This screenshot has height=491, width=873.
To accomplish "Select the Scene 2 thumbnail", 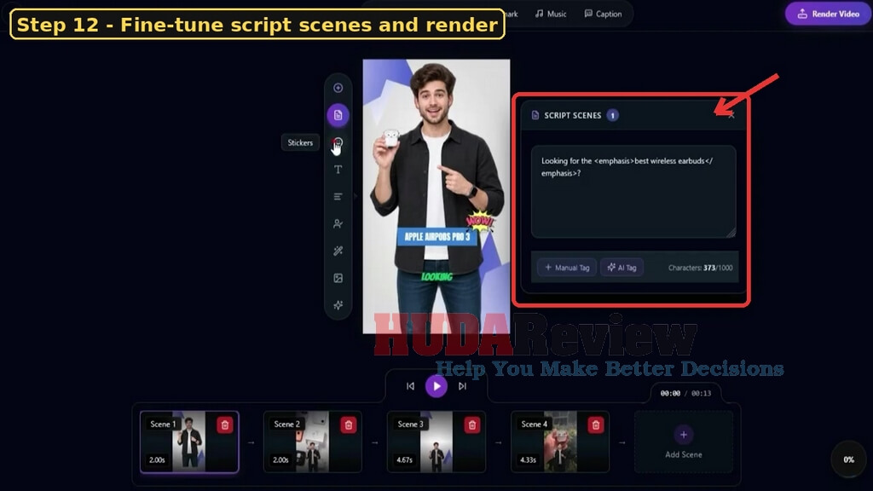I will (x=313, y=442).
